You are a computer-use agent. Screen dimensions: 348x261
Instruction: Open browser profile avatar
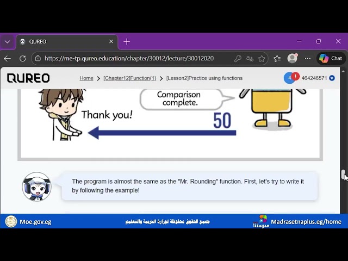[293, 58]
